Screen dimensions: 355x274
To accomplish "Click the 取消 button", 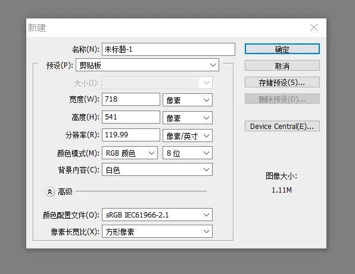I will coord(282,66).
